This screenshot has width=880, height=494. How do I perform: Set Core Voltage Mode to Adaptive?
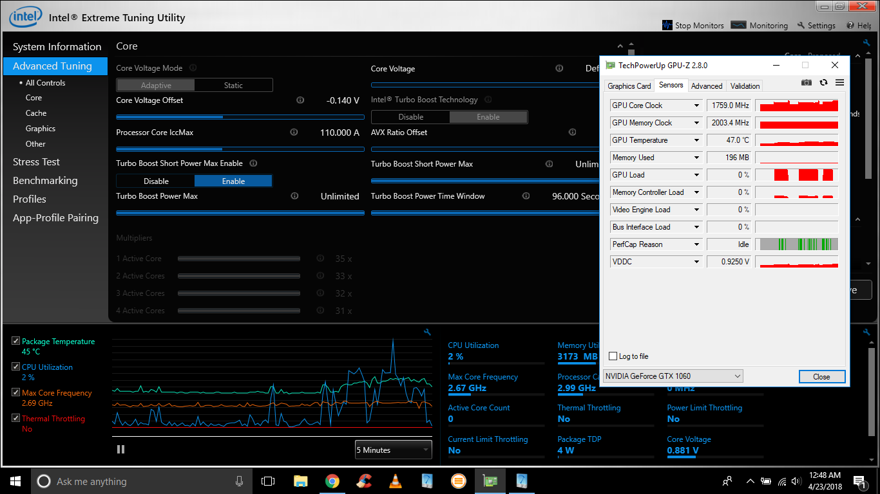point(156,85)
